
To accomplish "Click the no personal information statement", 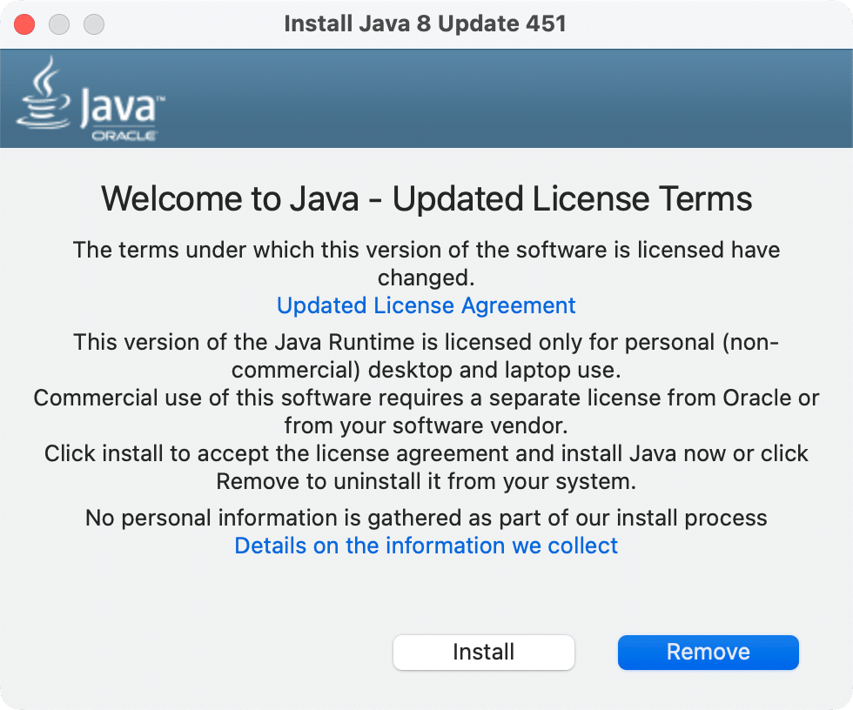I will coord(426,518).
